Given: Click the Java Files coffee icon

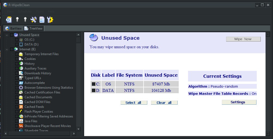Looking at the screenshot, I should [x=21, y=121].
